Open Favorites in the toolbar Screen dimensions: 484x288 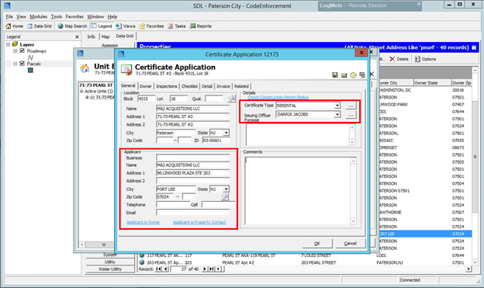click(x=151, y=26)
